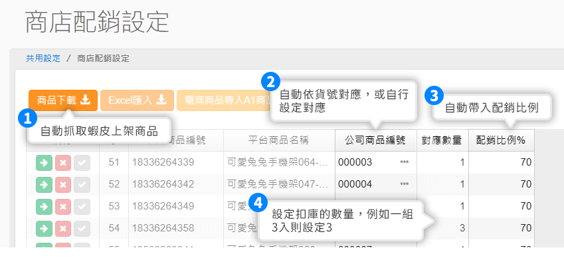
Task: Select product name 可愛兔兔手機架064
Action: (x=278, y=162)
